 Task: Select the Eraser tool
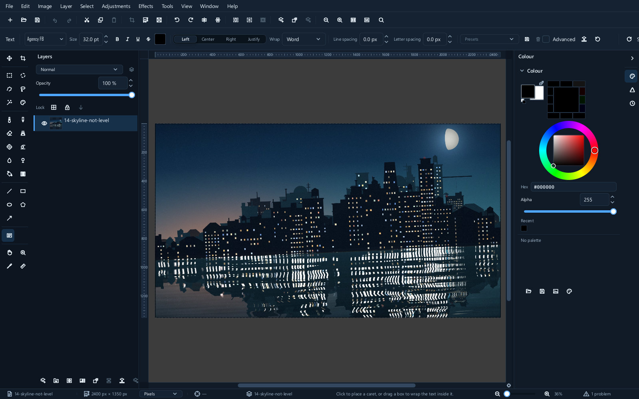9,133
